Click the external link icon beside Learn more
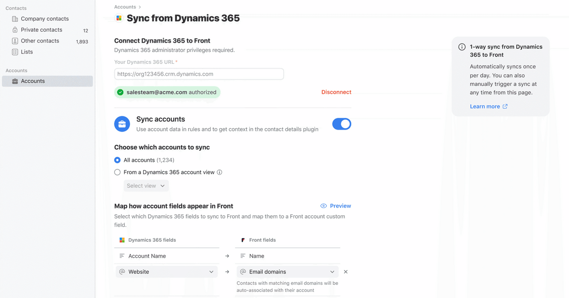Screen dimensions: 569x298 (x=505, y=106)
